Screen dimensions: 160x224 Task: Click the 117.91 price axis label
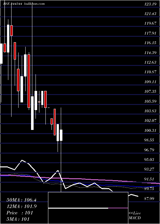(x=150, y=33)
